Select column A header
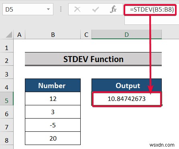 [x=19, y=34]
